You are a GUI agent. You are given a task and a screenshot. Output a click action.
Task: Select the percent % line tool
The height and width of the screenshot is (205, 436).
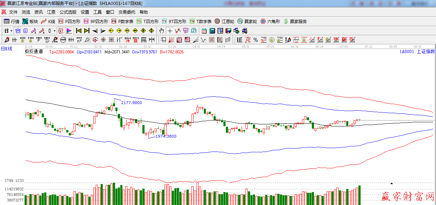(255, 40)
